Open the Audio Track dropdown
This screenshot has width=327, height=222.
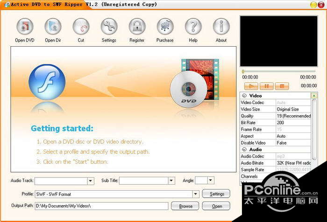(x=91, y=181)
